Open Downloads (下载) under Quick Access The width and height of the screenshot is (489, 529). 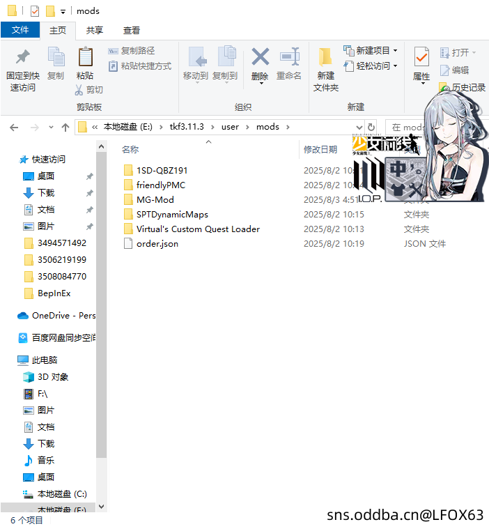[x=46, y=193]
